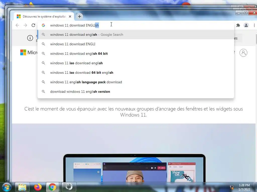Click Chrome icon in taskbar
Screen dimensions: 257x192
(x=52, y=187)
